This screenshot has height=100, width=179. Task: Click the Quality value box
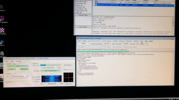147,44
